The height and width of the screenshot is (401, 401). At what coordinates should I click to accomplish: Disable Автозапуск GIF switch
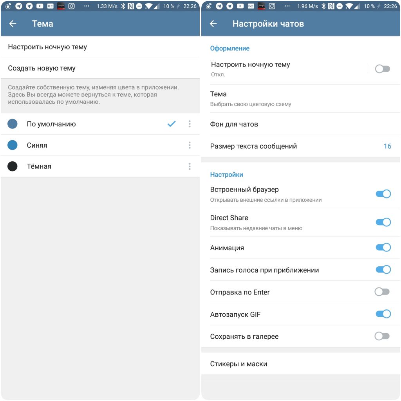pyautogui.click(x=383, y=314)
